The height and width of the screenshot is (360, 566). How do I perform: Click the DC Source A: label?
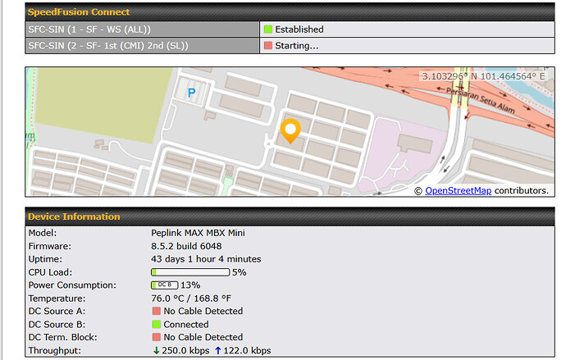(x=57, y=311)
